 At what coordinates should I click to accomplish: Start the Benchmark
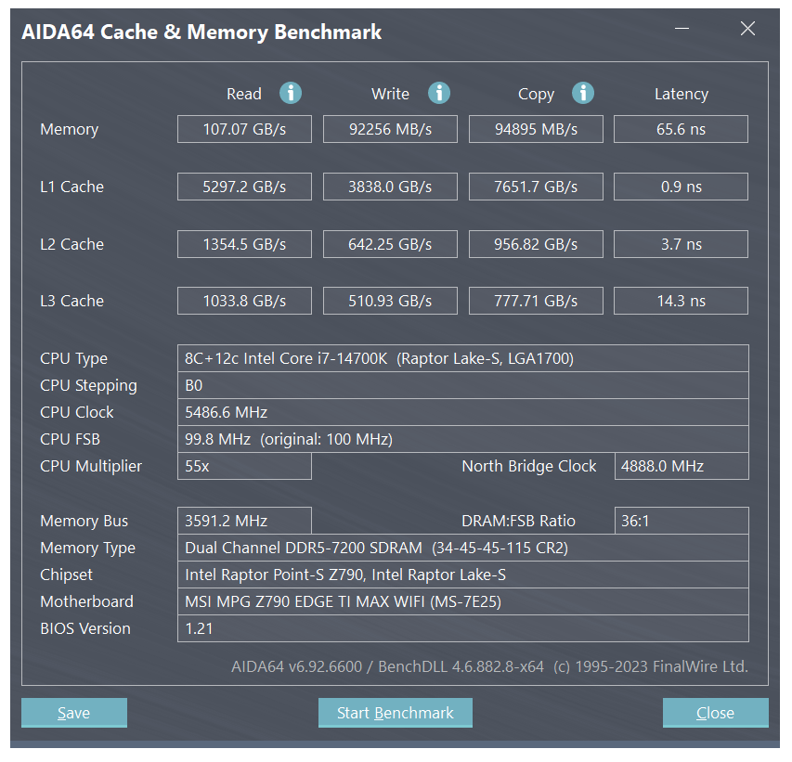pyautogui.click(x=395, y=713)
